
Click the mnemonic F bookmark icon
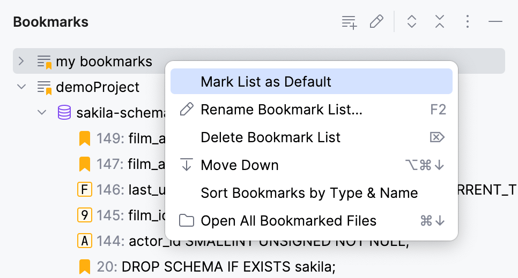click(x=84, y=190)
